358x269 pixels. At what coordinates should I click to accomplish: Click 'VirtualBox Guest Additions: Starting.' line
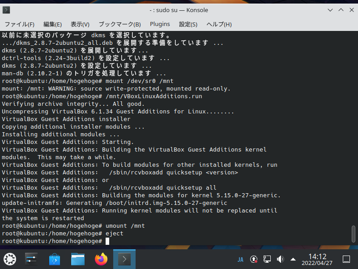[68, 142]
